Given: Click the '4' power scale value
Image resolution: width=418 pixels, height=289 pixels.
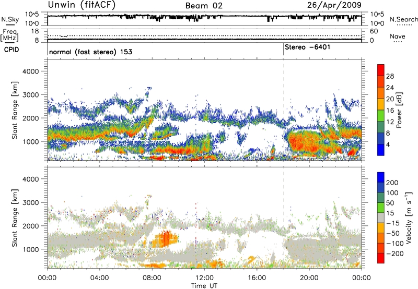Looking at the screenshot, I should pyautogui.click(x=388, y=144).
